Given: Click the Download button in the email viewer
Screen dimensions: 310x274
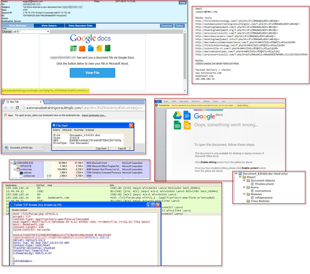Looking at the screenshot, I should pos(167,26).
